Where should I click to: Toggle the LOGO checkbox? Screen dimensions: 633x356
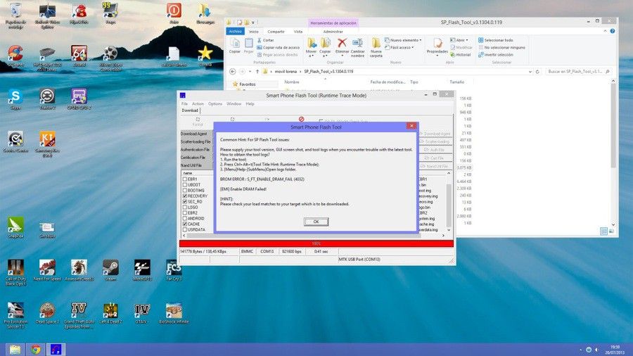coord(185,207)
